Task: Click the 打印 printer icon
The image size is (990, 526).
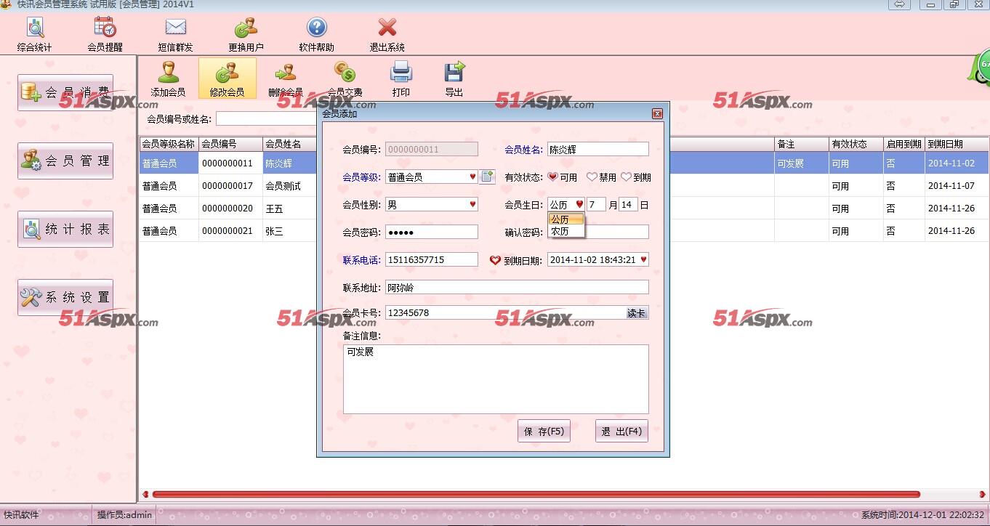Action: click(401, 78)
